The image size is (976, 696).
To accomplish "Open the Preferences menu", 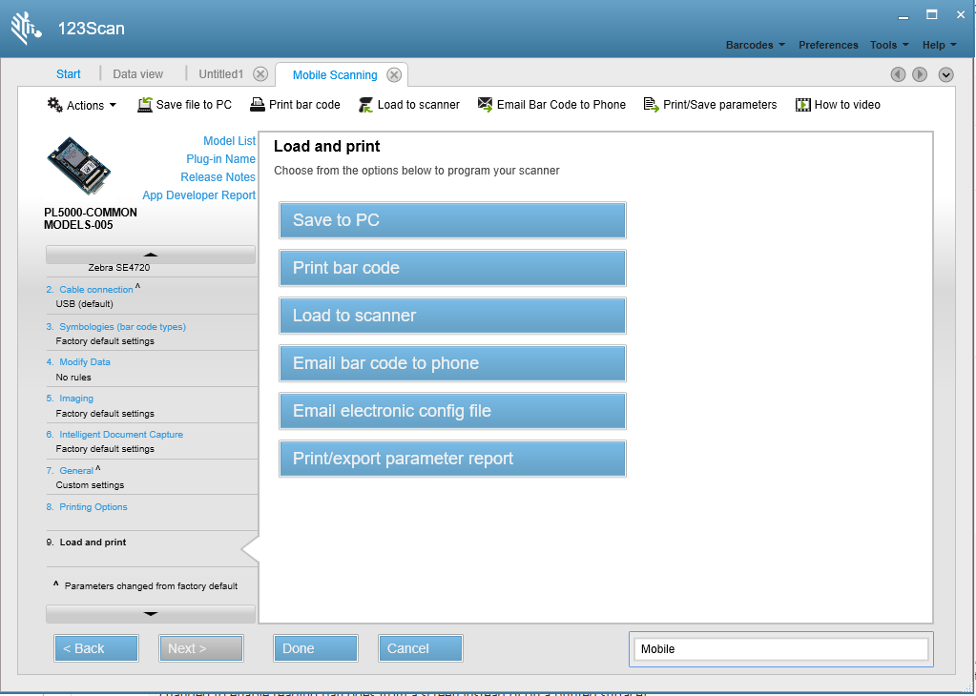I will [x=828, y=45].
